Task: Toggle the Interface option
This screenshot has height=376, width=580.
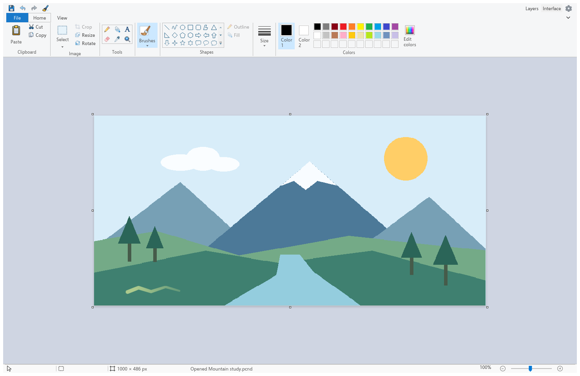Action: (552, 9)
